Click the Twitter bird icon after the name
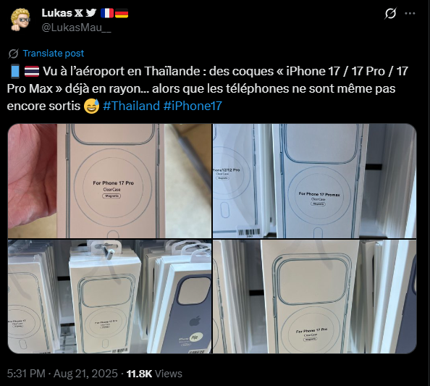The height and width of the screenshot is (386, 430). click(91, 12)
